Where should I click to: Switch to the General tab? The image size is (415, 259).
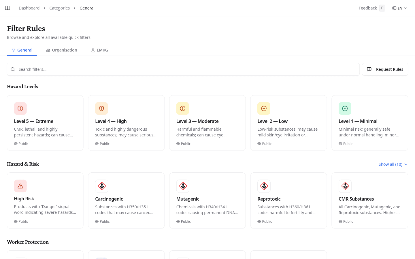pos(22,50)
